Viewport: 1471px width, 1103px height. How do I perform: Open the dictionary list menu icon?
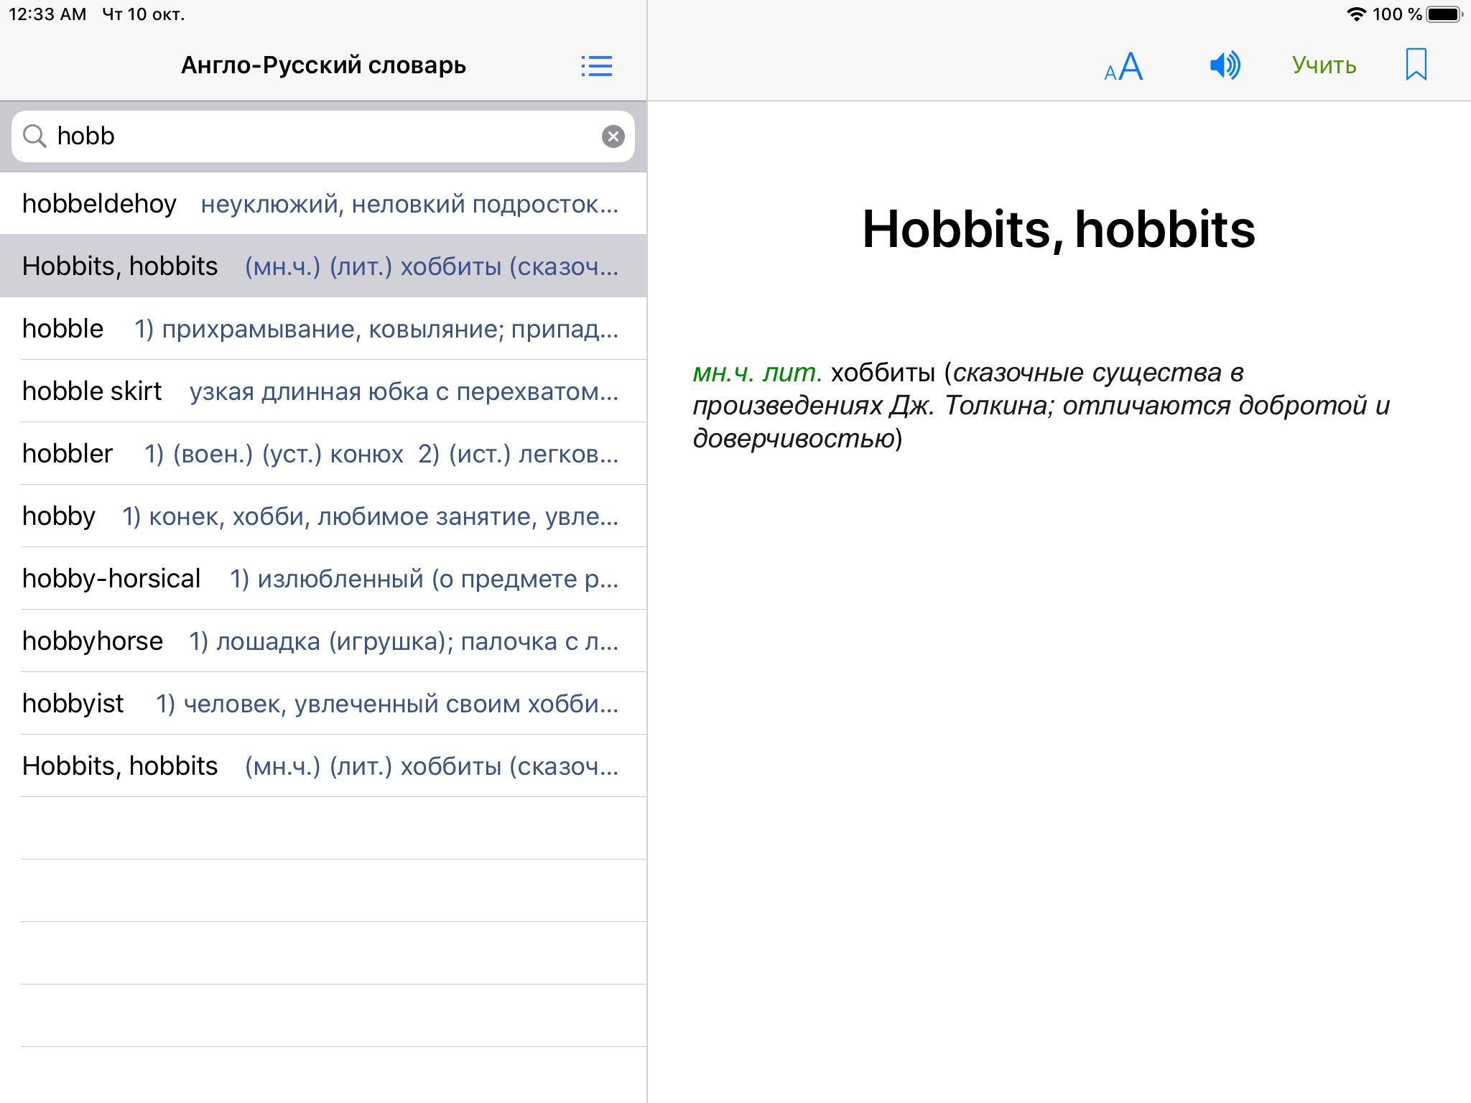596,66
